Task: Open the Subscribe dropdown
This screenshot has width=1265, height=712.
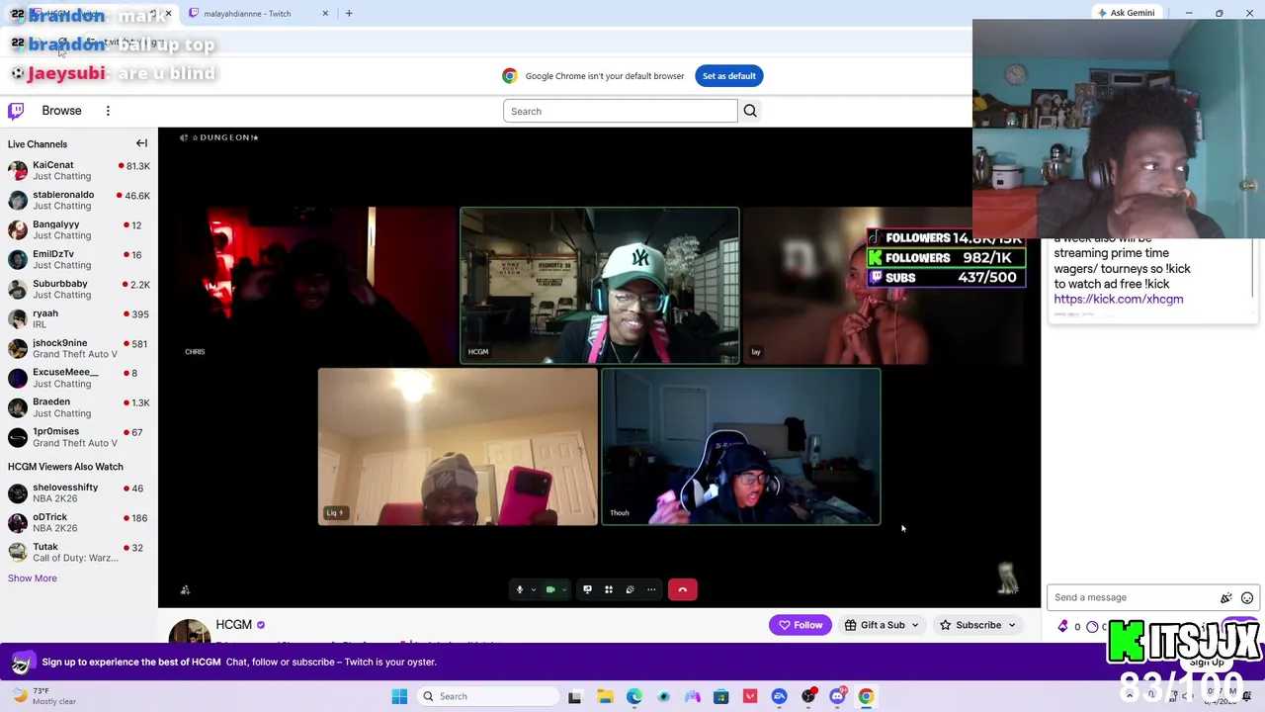Action: coord(977,625)
